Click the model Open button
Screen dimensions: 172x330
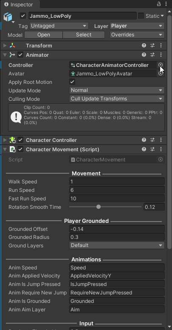point(43,35)
